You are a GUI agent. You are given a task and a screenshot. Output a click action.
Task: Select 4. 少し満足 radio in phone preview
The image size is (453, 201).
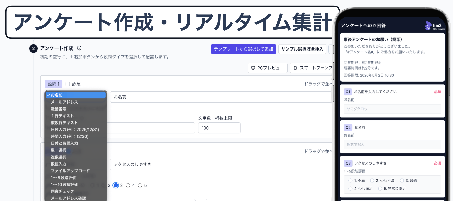pos(350,188)
